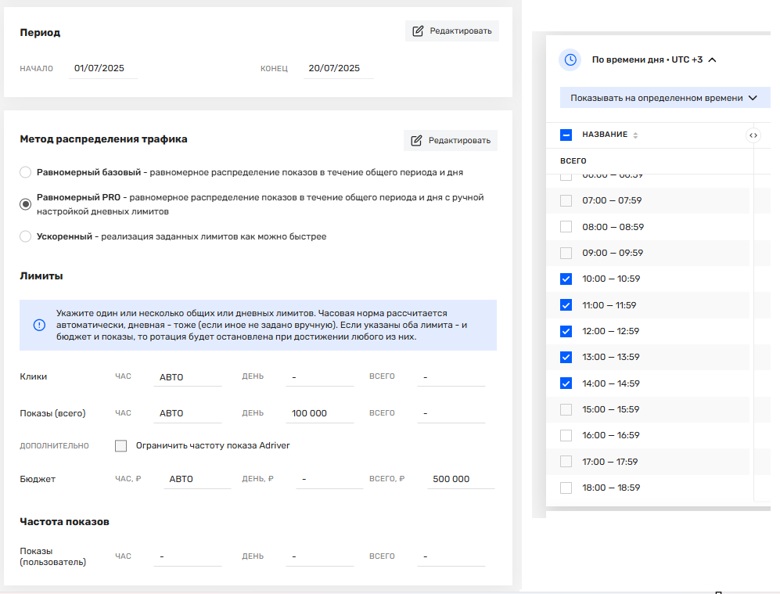Check the 15:00 – 15:59 time slot
This screenshot has width=780, height=594.
point(566,409)
